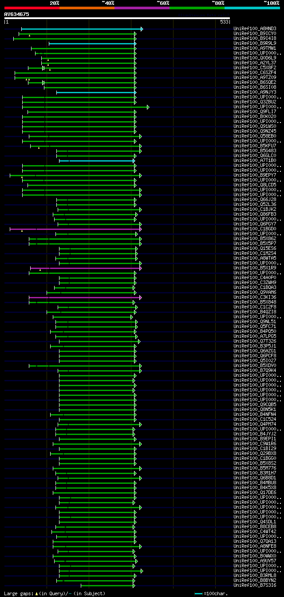This screenshot has height=597, width=284.
Task: Select the label UniRef100_Q66J28
Action: tap(255, 200)
